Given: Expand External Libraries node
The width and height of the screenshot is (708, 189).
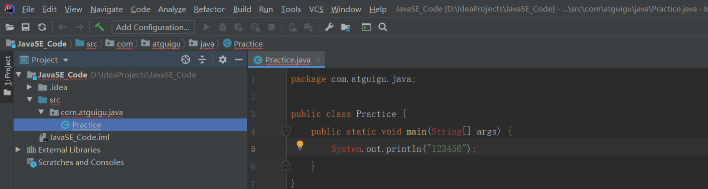Looking at the screenshot, I should pyautogui.click(x=19, y=149).
